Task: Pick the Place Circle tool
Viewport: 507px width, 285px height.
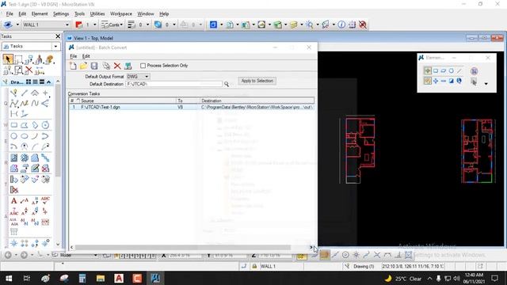Action: tap(14, 136)
